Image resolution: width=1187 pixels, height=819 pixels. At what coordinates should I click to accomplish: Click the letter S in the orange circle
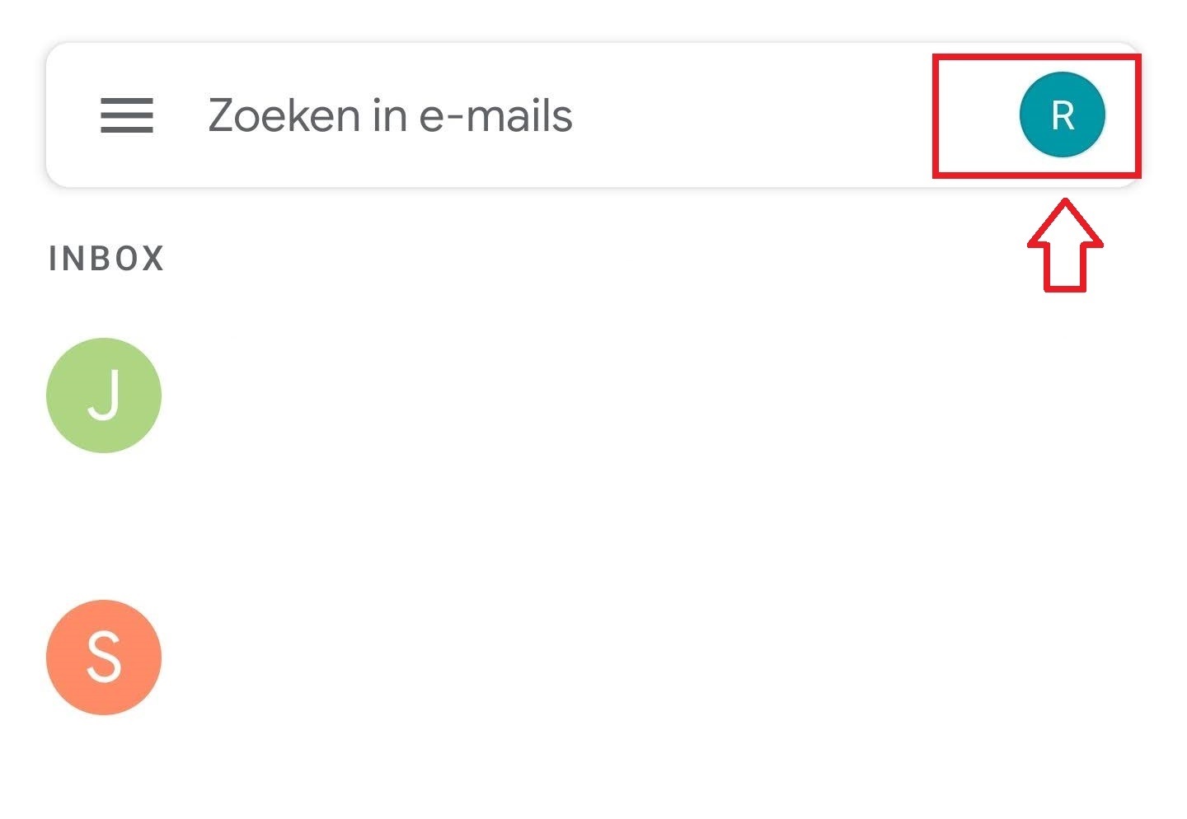coord(104,658)
